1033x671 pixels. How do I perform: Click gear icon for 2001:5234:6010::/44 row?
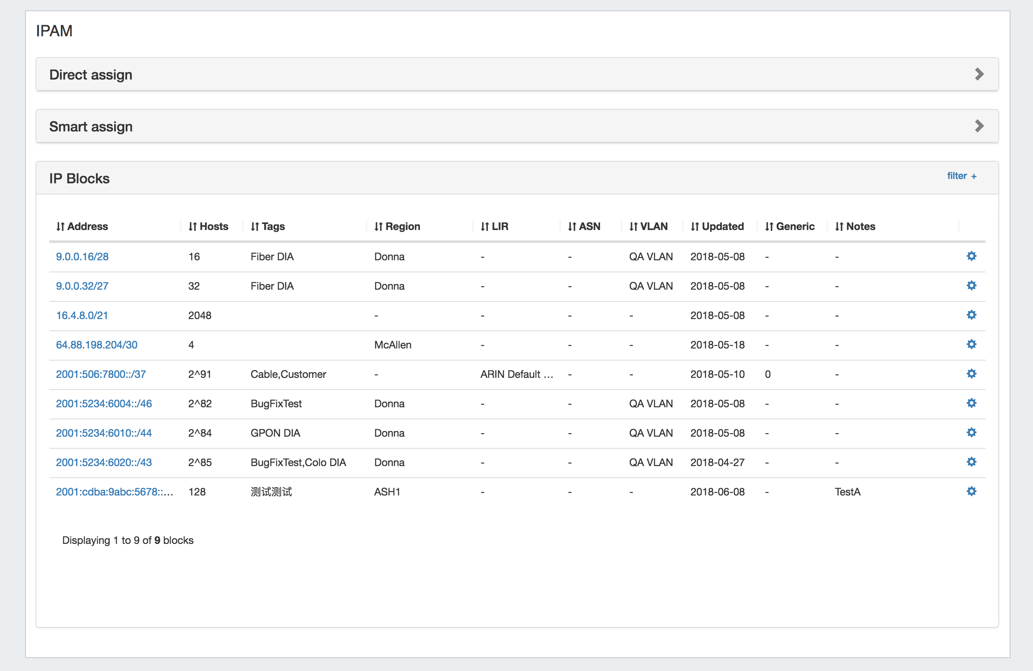[x=971, y=433]
